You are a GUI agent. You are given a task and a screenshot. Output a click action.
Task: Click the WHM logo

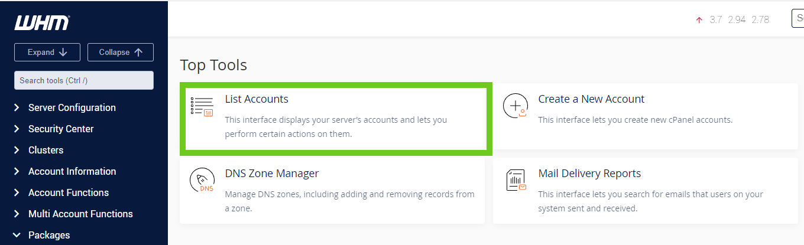(42, 22)
